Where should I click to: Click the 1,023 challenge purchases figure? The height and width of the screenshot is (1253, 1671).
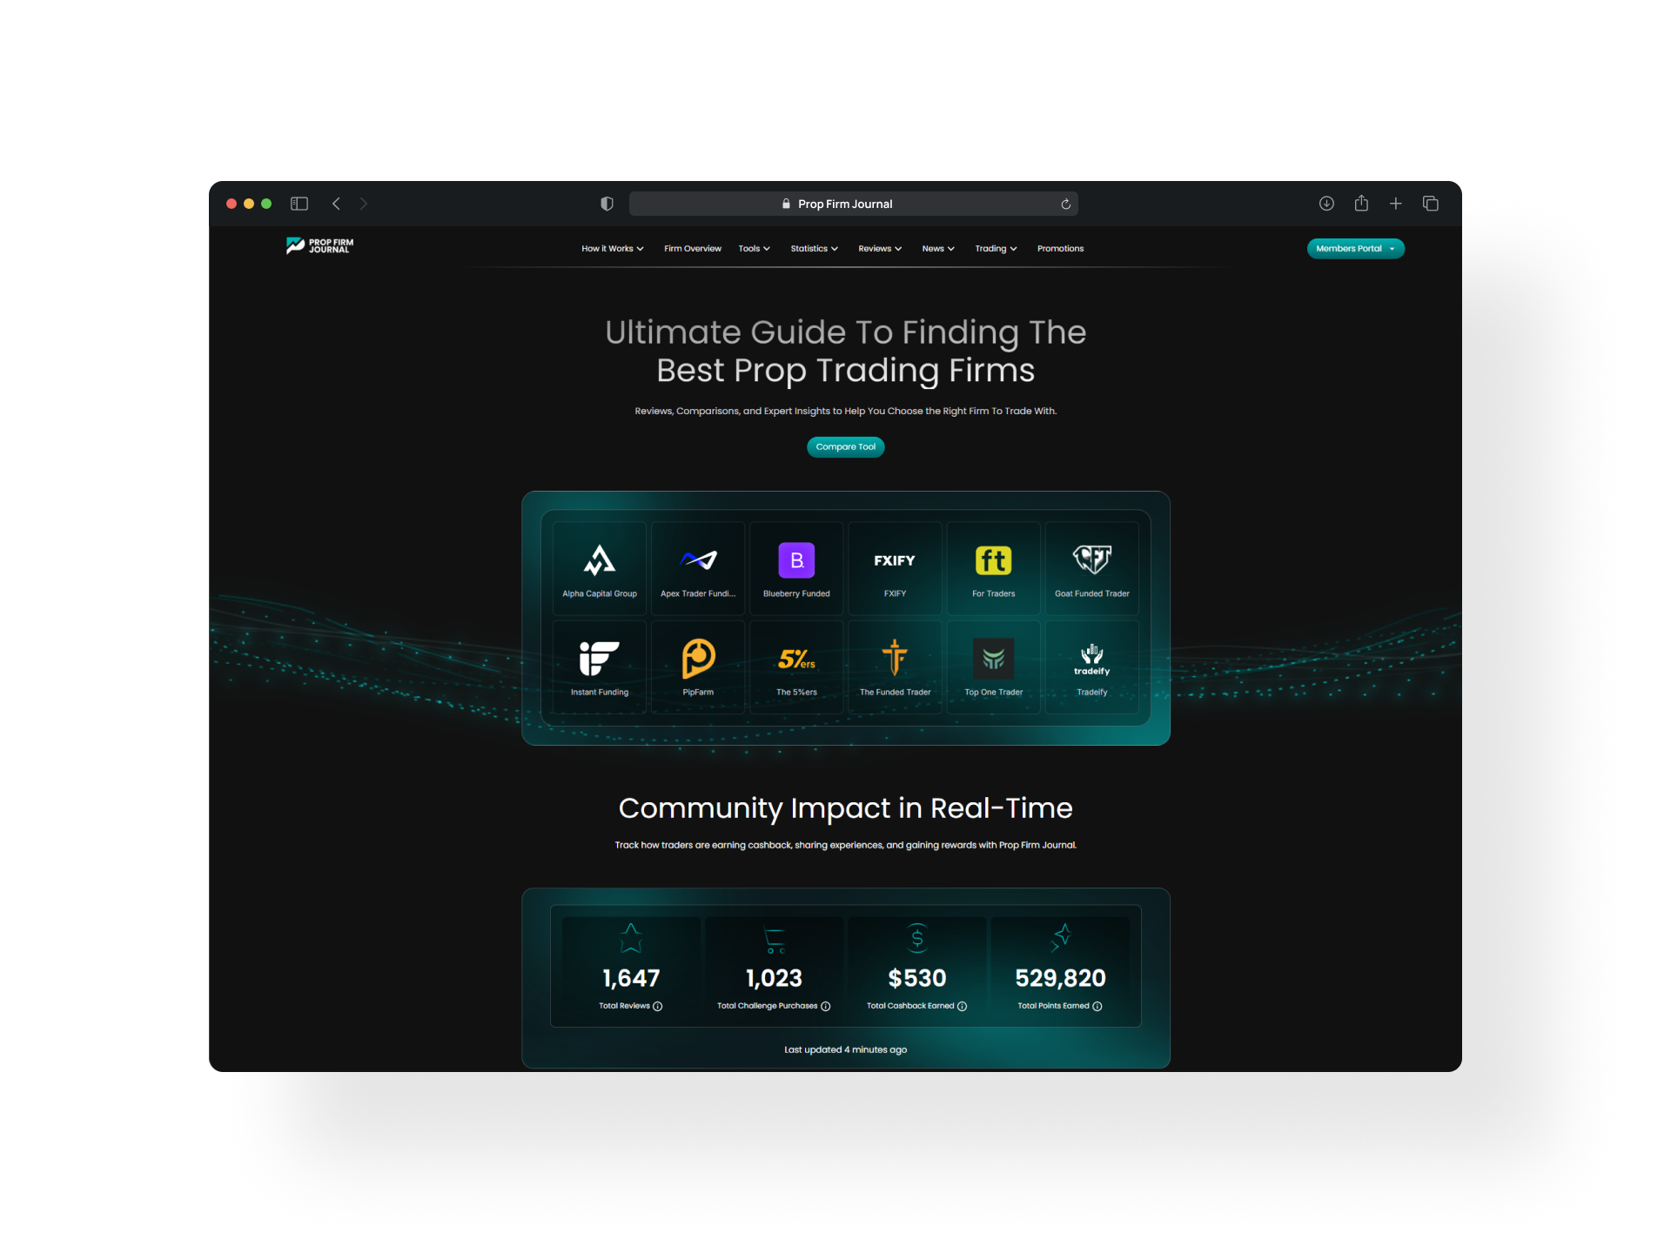pyautogui.click(x=774, y=978)
